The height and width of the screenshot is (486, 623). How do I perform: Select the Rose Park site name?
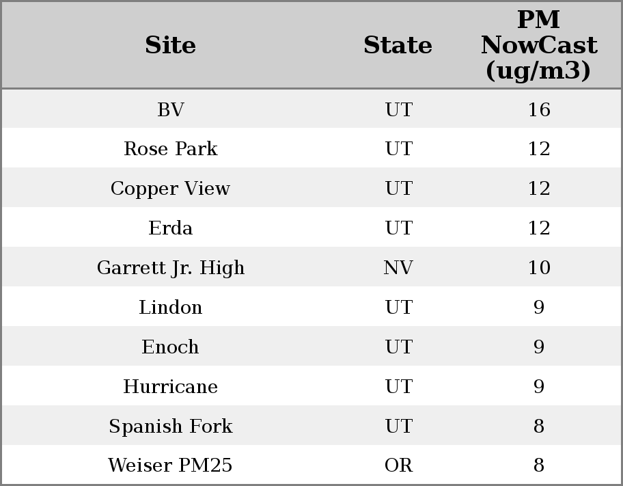click(170, 149)
